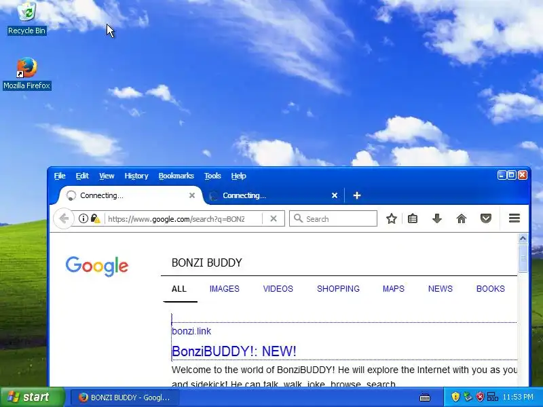The width and height of the screenshot is (543, 407).
Task: Click the padlock warning icon in address bar
Action: point(95,218)
